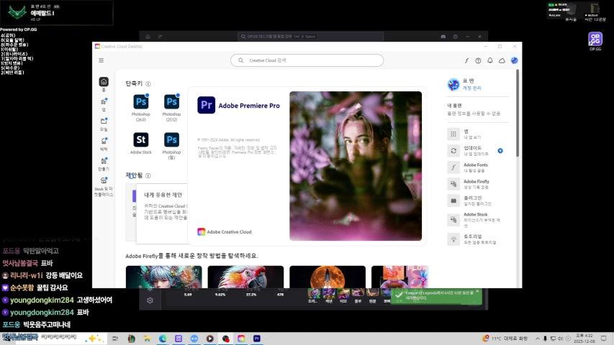Open the Adobe Stock shortcut icon

pyautogui.click(x=140, y=139)
